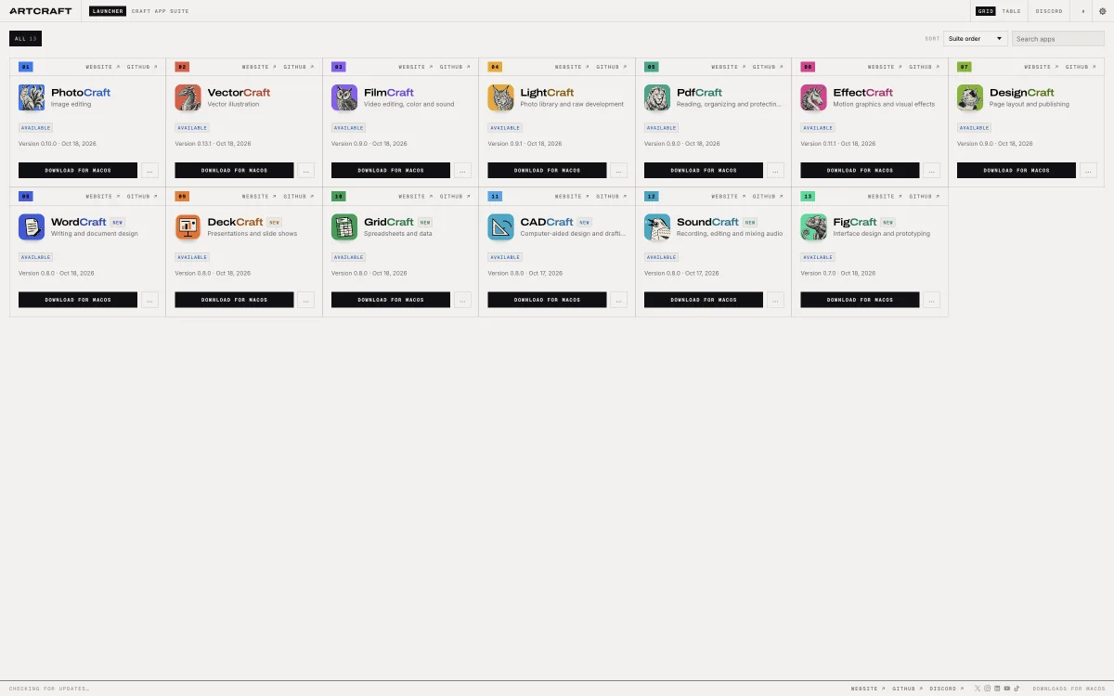This screenshot has width=1114, height=696.
Task: Click the LightCraft lynx icon
Action: [501, 97]
